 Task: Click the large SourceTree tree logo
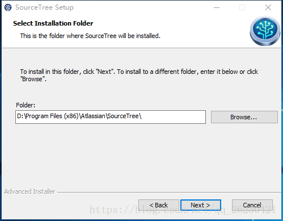265,31
